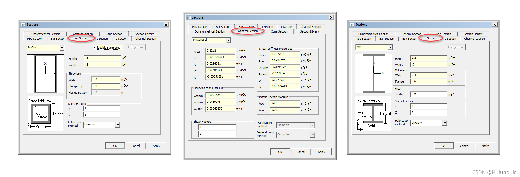Open L Section tab in right window
This screenshot has height=177, width=520.
click(x=450, y=39)
